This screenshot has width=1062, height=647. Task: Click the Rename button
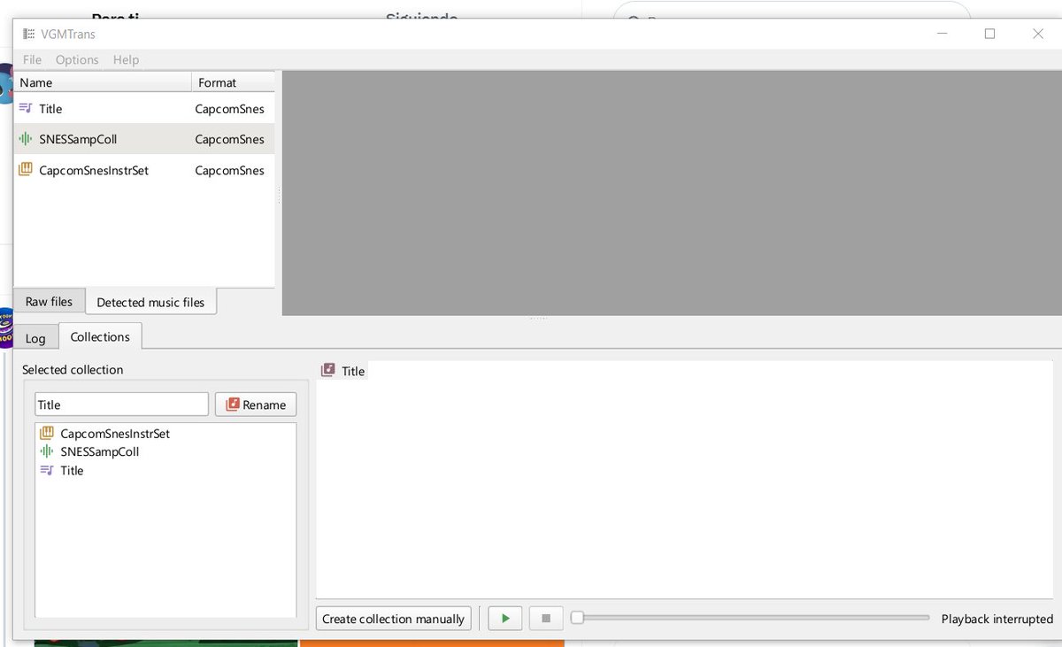[256, 404]
